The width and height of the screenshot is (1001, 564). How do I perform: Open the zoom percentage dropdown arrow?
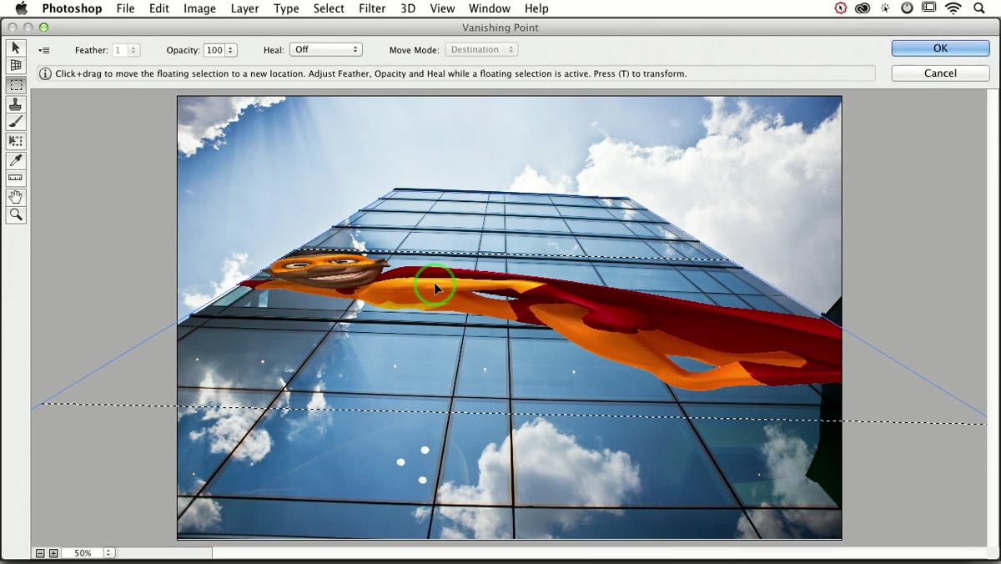[108, 553]
